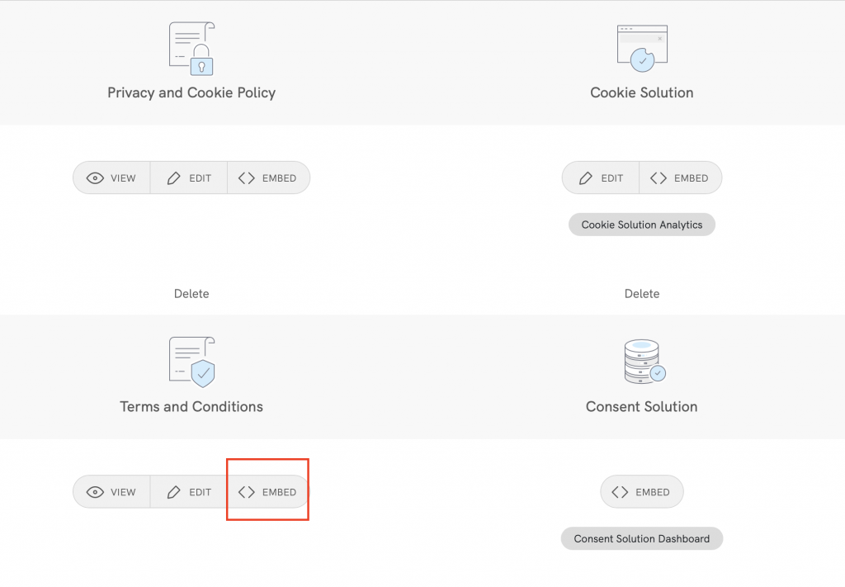Screen dimensions: 845x587
Task: Click the eye icon on Terms and Conditions View
Action: coord(93,491)
